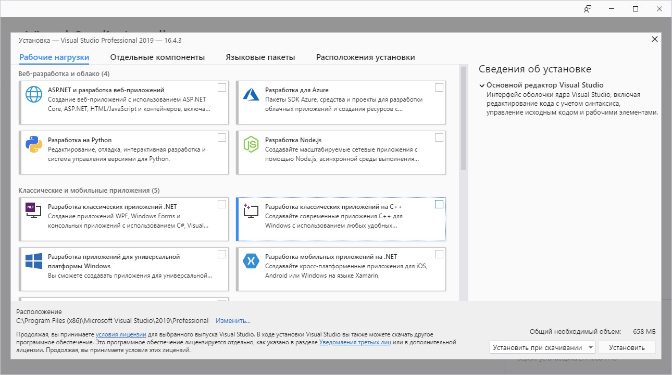Go to Расположения установки tab
672x375 pixels.
366,57
